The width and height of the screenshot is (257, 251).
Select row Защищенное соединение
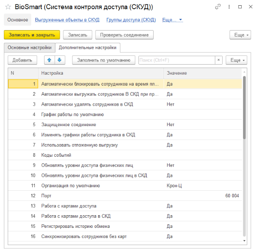(x=125, y=124)
